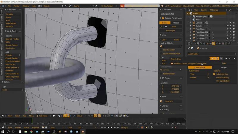The height and width of the screenshot is (134, 238).
Task: Open the Render properties tab icon
Action: (x=195, y=43)
